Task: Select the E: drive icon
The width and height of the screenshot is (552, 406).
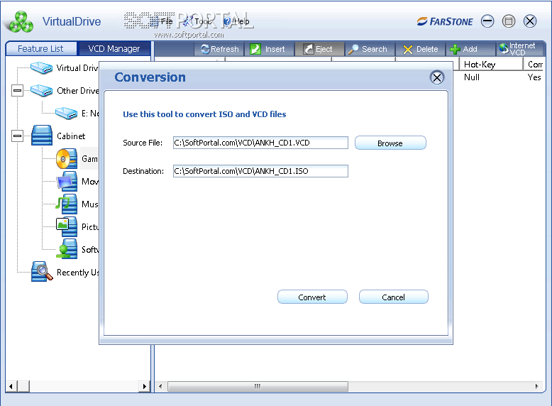Action: pos(66,113)
